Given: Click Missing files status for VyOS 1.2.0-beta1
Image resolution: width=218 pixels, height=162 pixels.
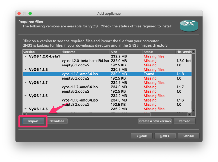Looking at the screenshot, I should coord(154,56).
